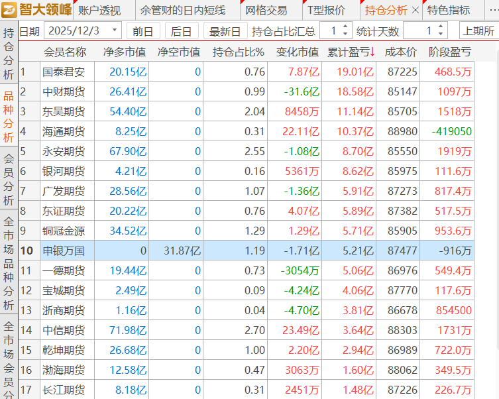Open the 网格交易 tab
Screen dimensions: 499x399
[266, 11]
